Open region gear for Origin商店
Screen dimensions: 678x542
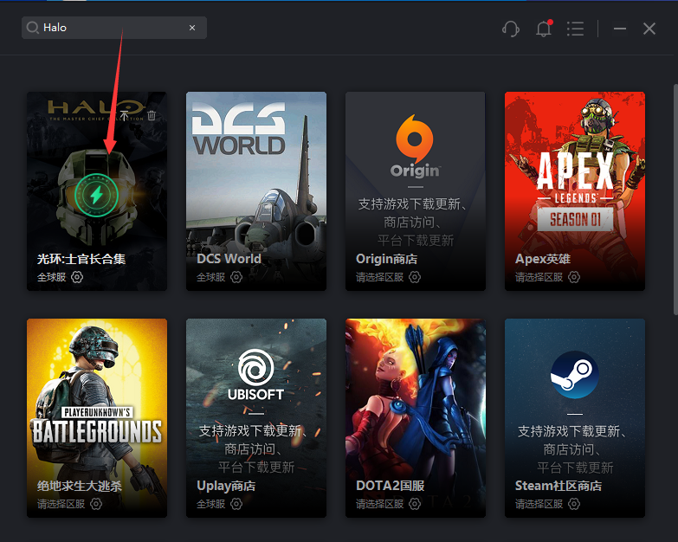click(x=415, y=277)
